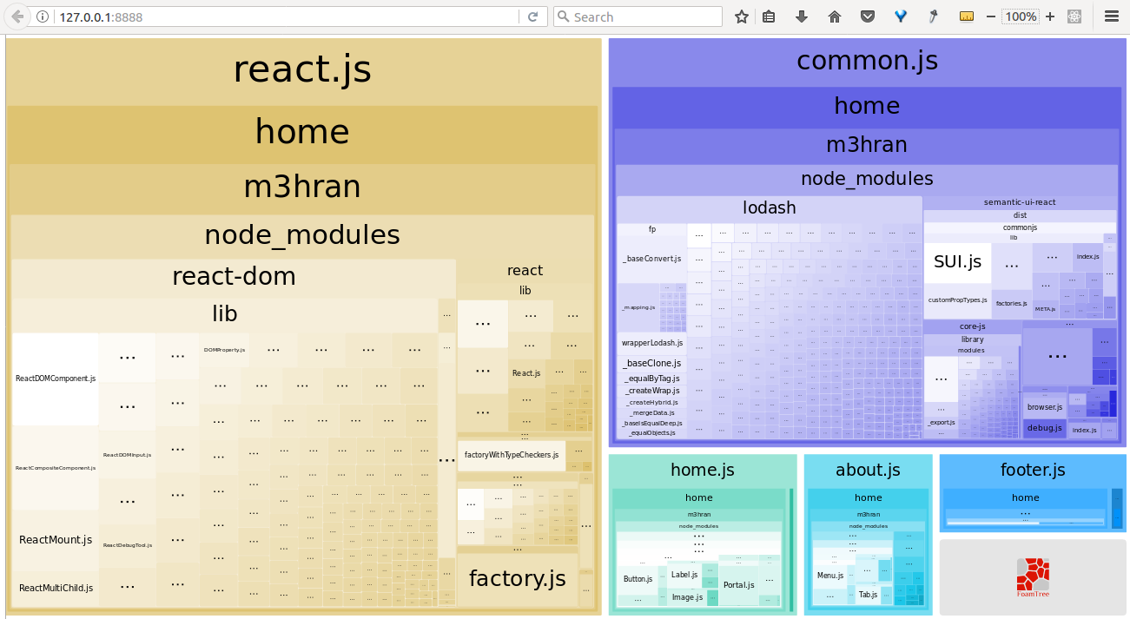
Task: Zoom in with the plus button
Action: 1050,16
